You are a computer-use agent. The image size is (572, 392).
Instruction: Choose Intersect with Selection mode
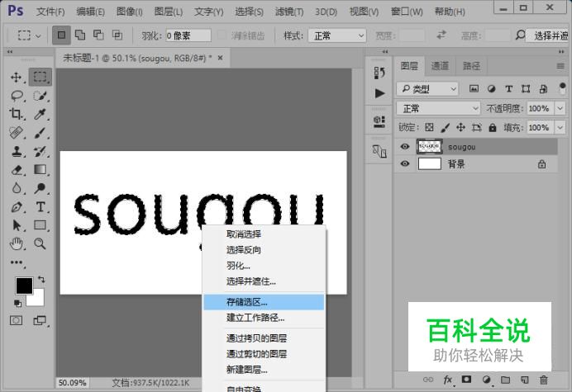click(x=117, y=35)
